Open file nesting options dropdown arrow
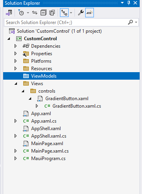This screenshot has width=142, height=194. coord(71,13)
